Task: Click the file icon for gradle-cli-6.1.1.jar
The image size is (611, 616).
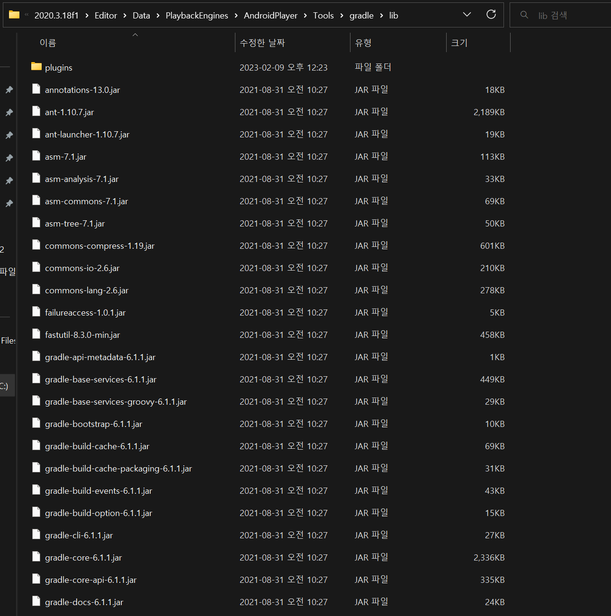Action: pyautogui.click(x=36, y=534)
